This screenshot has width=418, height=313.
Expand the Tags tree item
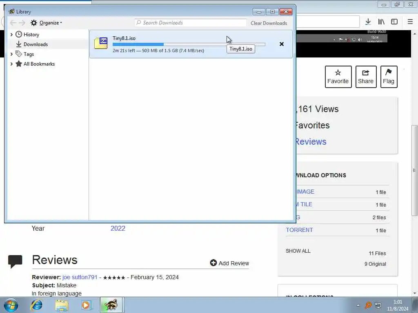point(11,54)
